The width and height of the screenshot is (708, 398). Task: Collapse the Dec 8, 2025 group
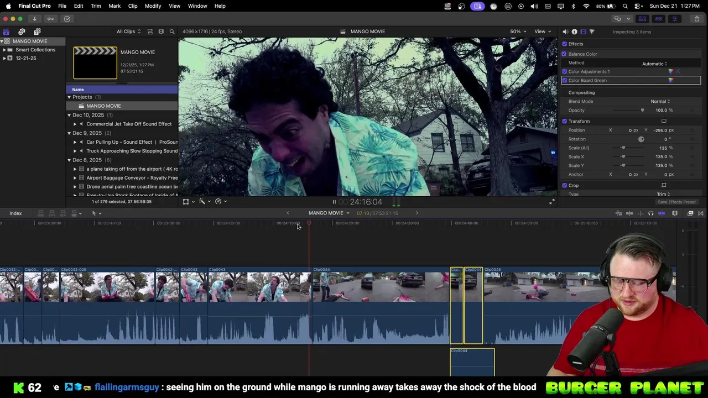(x=69, y=160)
